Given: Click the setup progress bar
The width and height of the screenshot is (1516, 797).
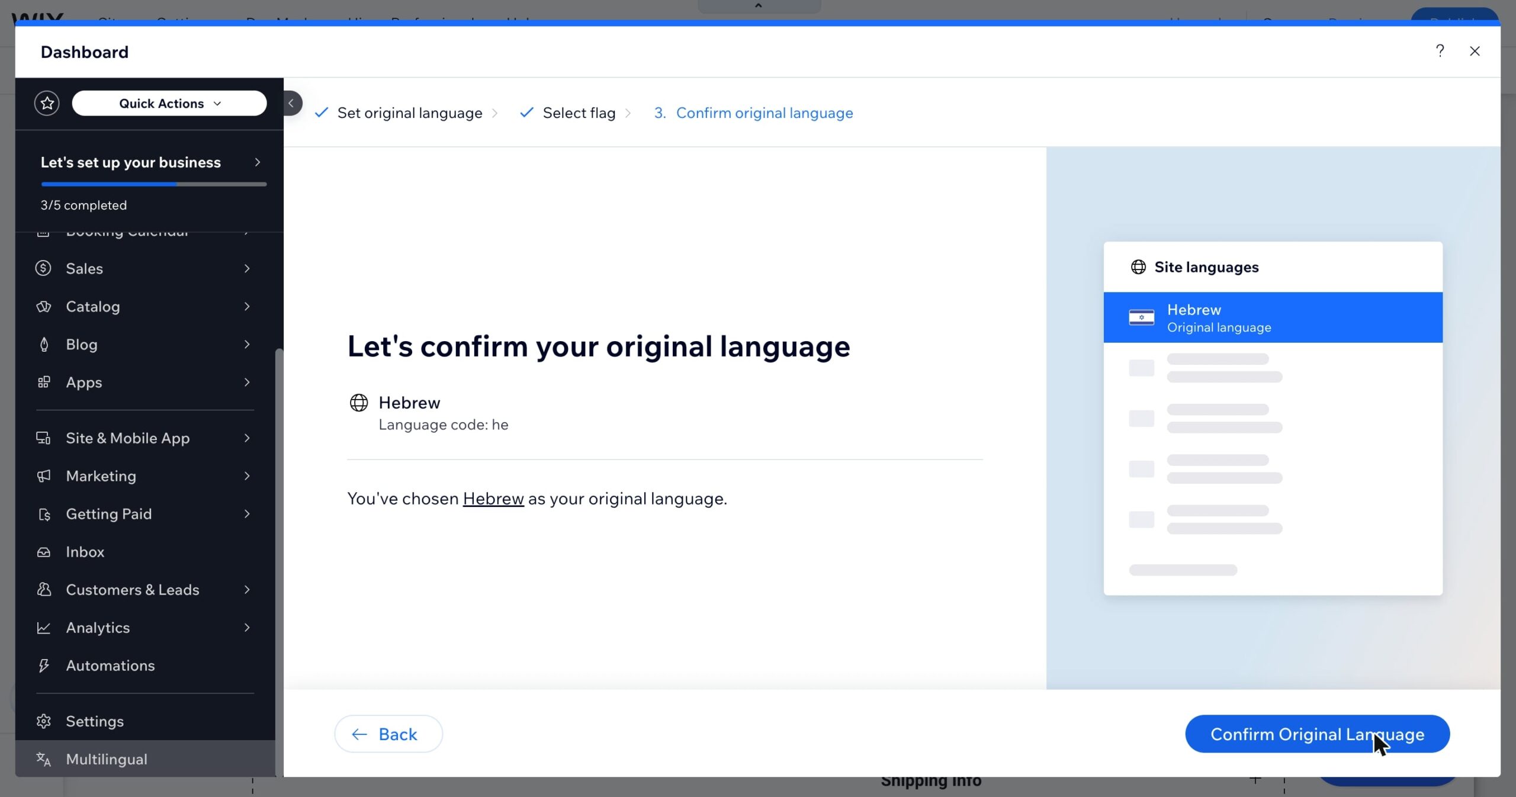Looking at the screenshot, I should pos(153,184).
